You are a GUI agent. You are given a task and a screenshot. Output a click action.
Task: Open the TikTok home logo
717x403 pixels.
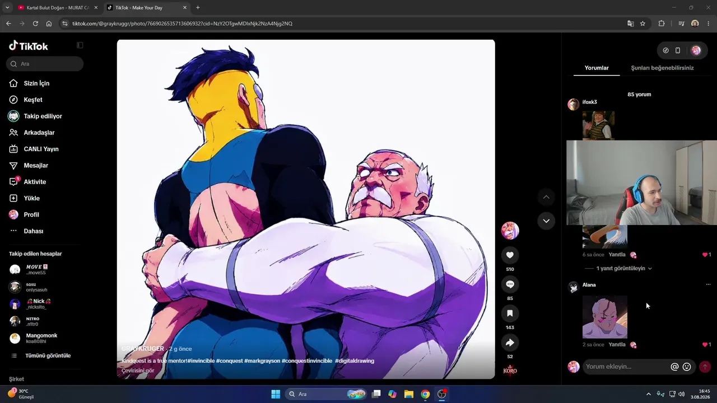click(29, 46)
